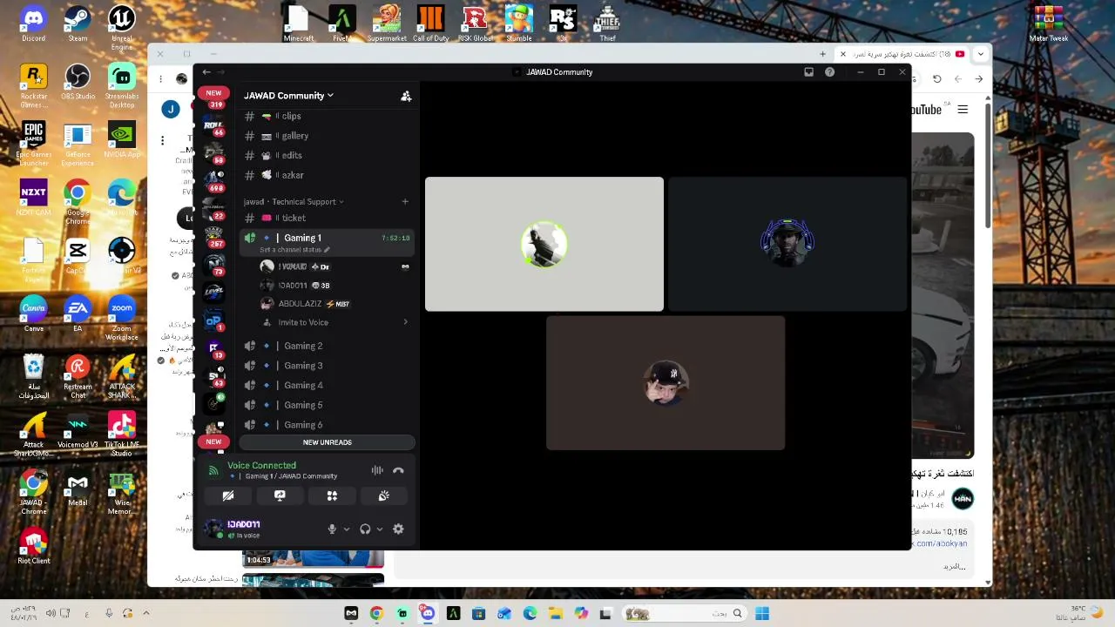Open the soundboard from the voice panel
Image resolution: width=1115 pixels, height=627 pixels.
pos(383,496)
